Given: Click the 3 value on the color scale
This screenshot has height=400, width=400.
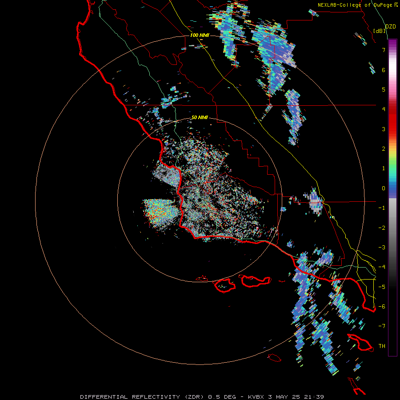Looking at the screenshot, I should pyautogui.click(x=384, y=129).
